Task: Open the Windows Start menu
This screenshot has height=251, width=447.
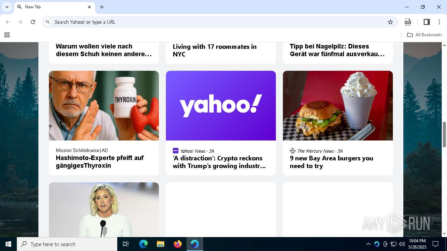Action: 8,244
